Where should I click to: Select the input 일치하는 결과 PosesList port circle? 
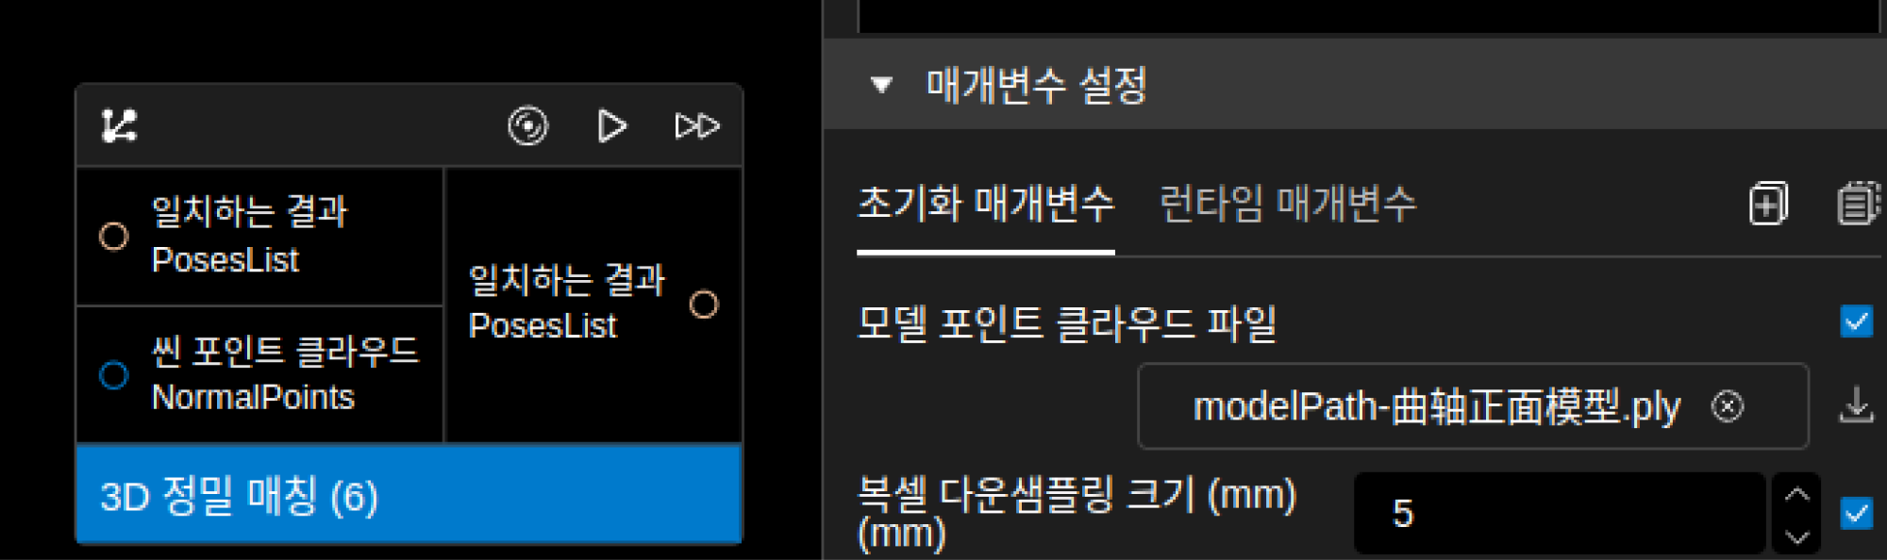tap(114, 236)
